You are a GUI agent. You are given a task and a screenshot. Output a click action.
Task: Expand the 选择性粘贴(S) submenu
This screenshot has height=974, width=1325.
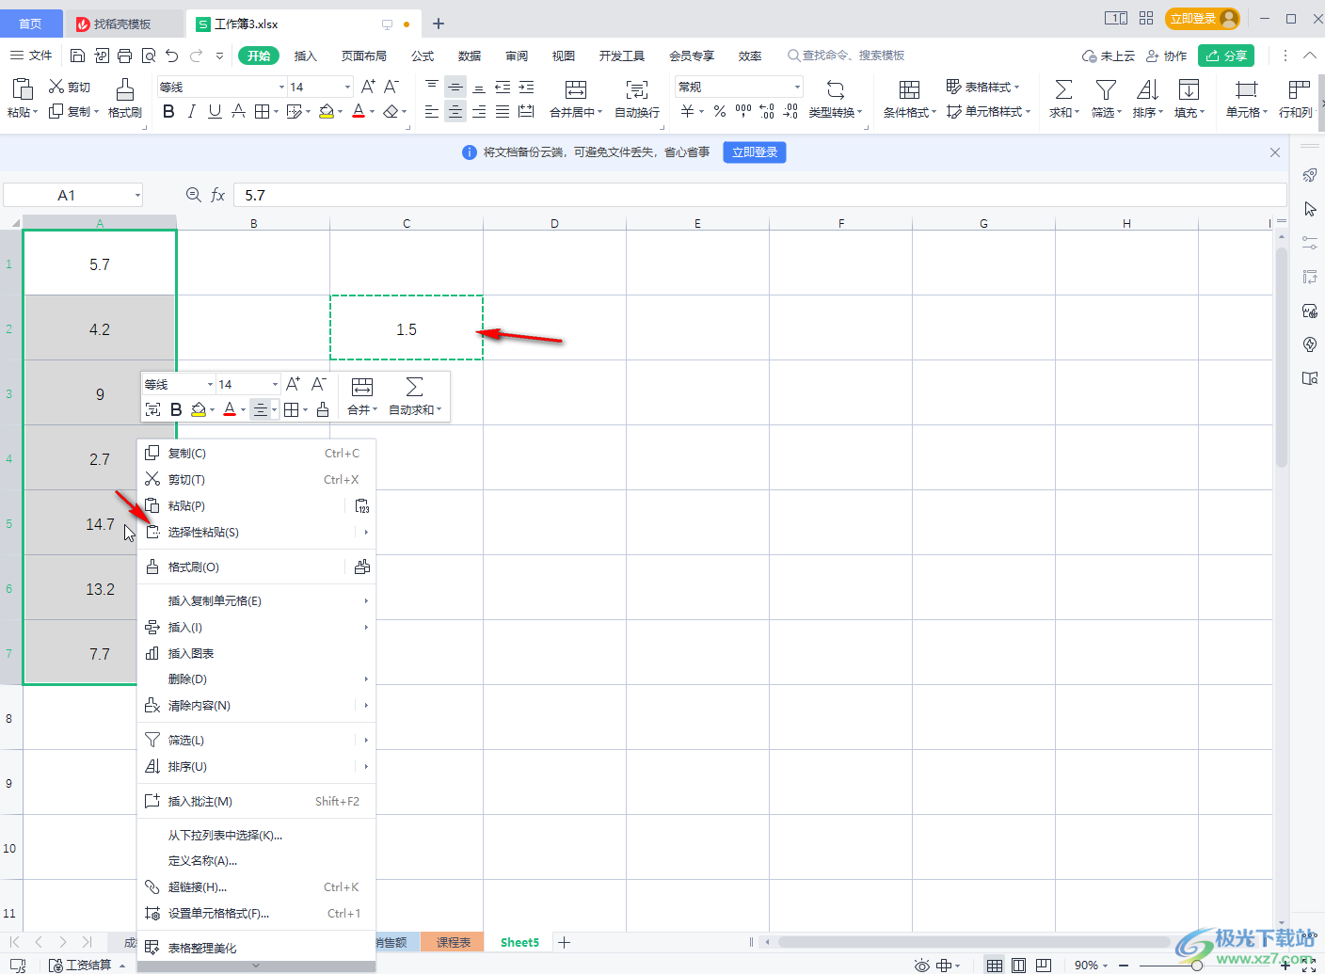click(x=366, y=533)
